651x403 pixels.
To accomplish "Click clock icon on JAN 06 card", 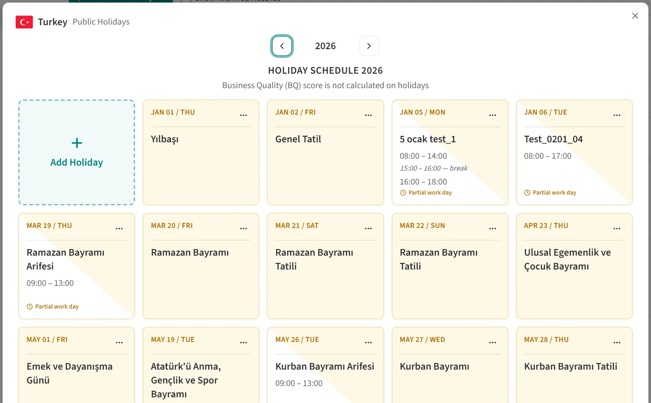I will (527, 193).
